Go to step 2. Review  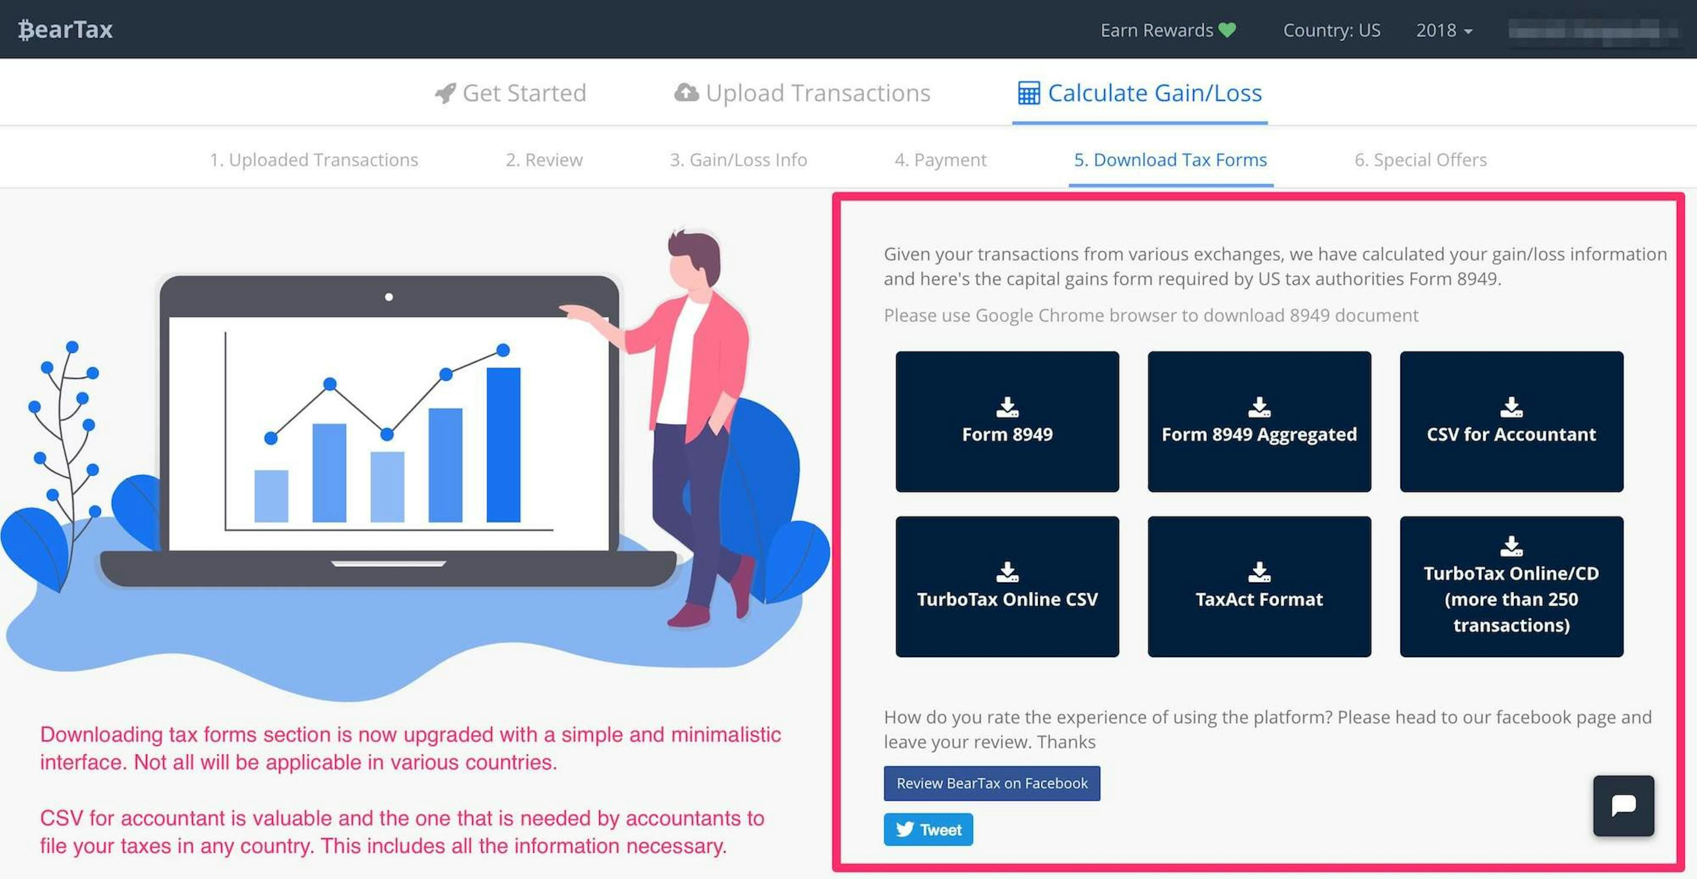[544, 160]
